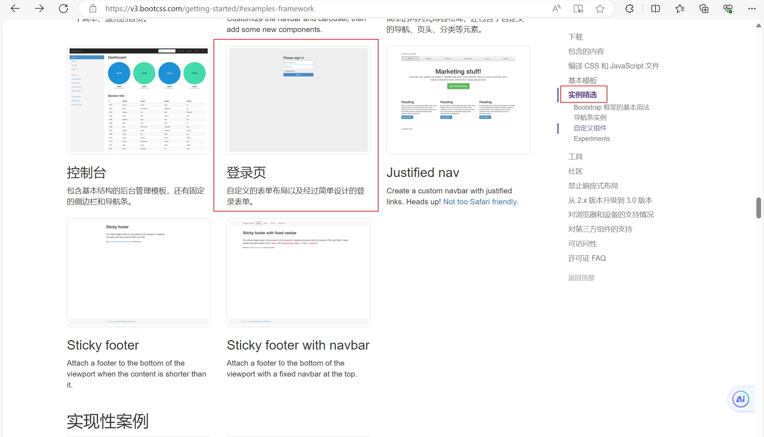
Task: Open the browser extensions icon
Action: coord(629,8)
